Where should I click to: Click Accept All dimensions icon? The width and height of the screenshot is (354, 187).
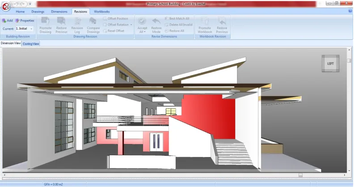(142, 21)
